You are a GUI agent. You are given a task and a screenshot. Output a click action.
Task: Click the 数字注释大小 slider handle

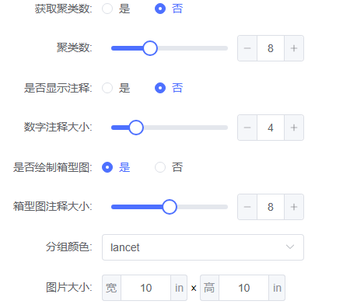pos(136,128)
